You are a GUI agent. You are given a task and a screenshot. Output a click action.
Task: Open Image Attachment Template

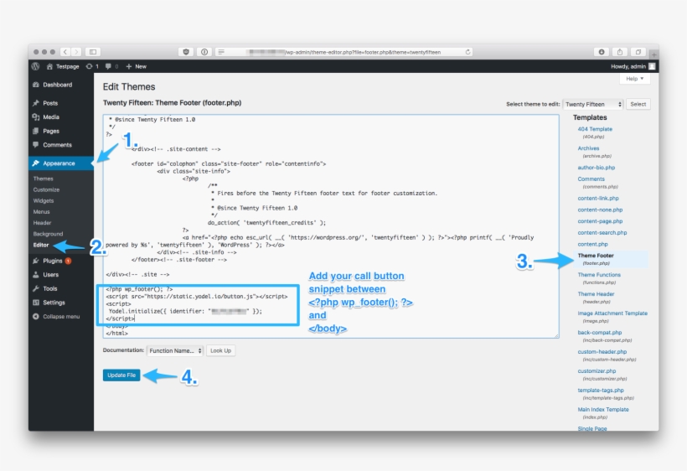[x=612, y=313]
